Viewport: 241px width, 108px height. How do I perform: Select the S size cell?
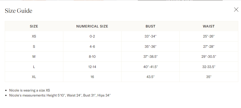(34, 46)
